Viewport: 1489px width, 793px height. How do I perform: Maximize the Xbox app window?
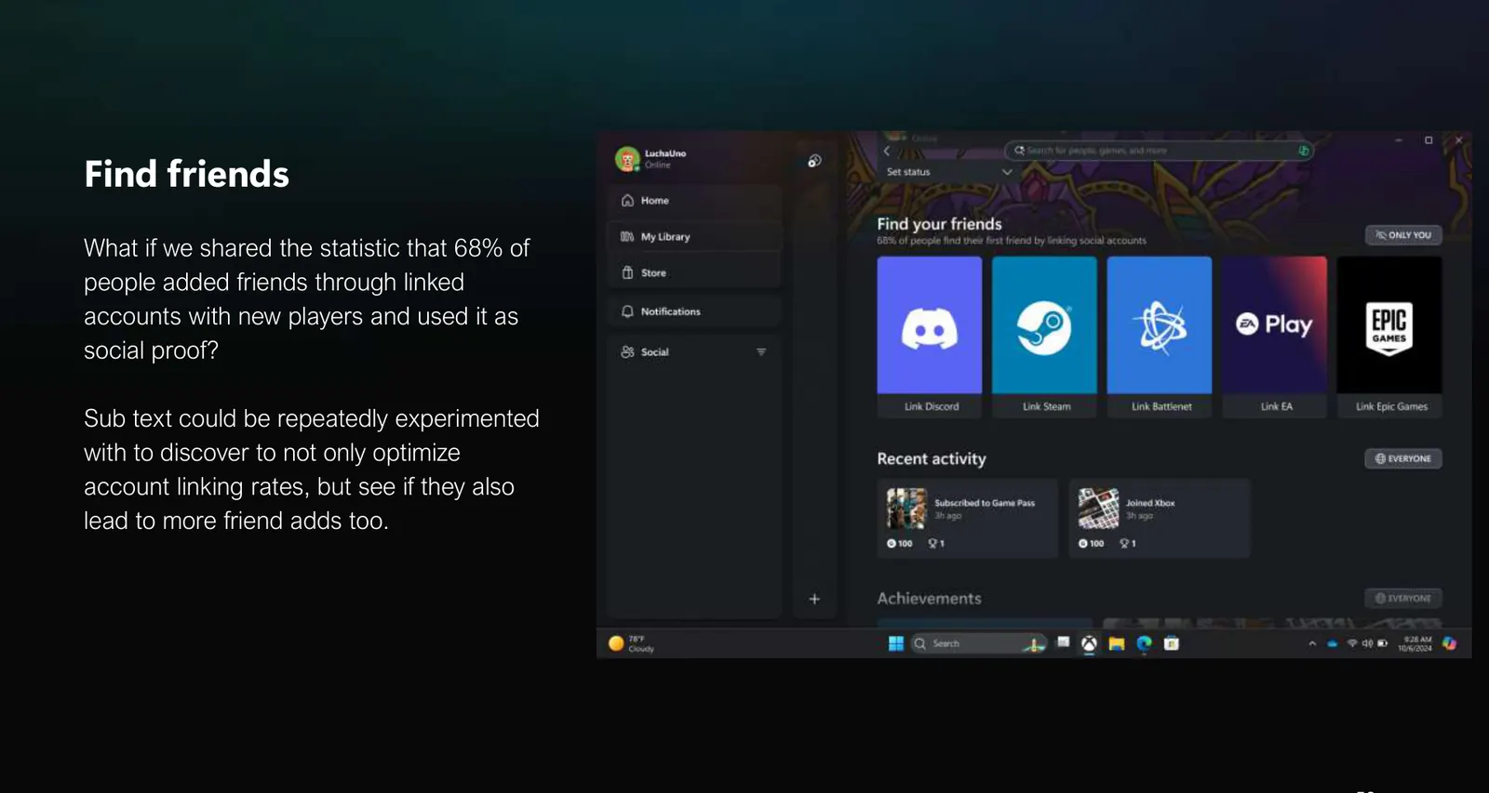[1429, 140]
